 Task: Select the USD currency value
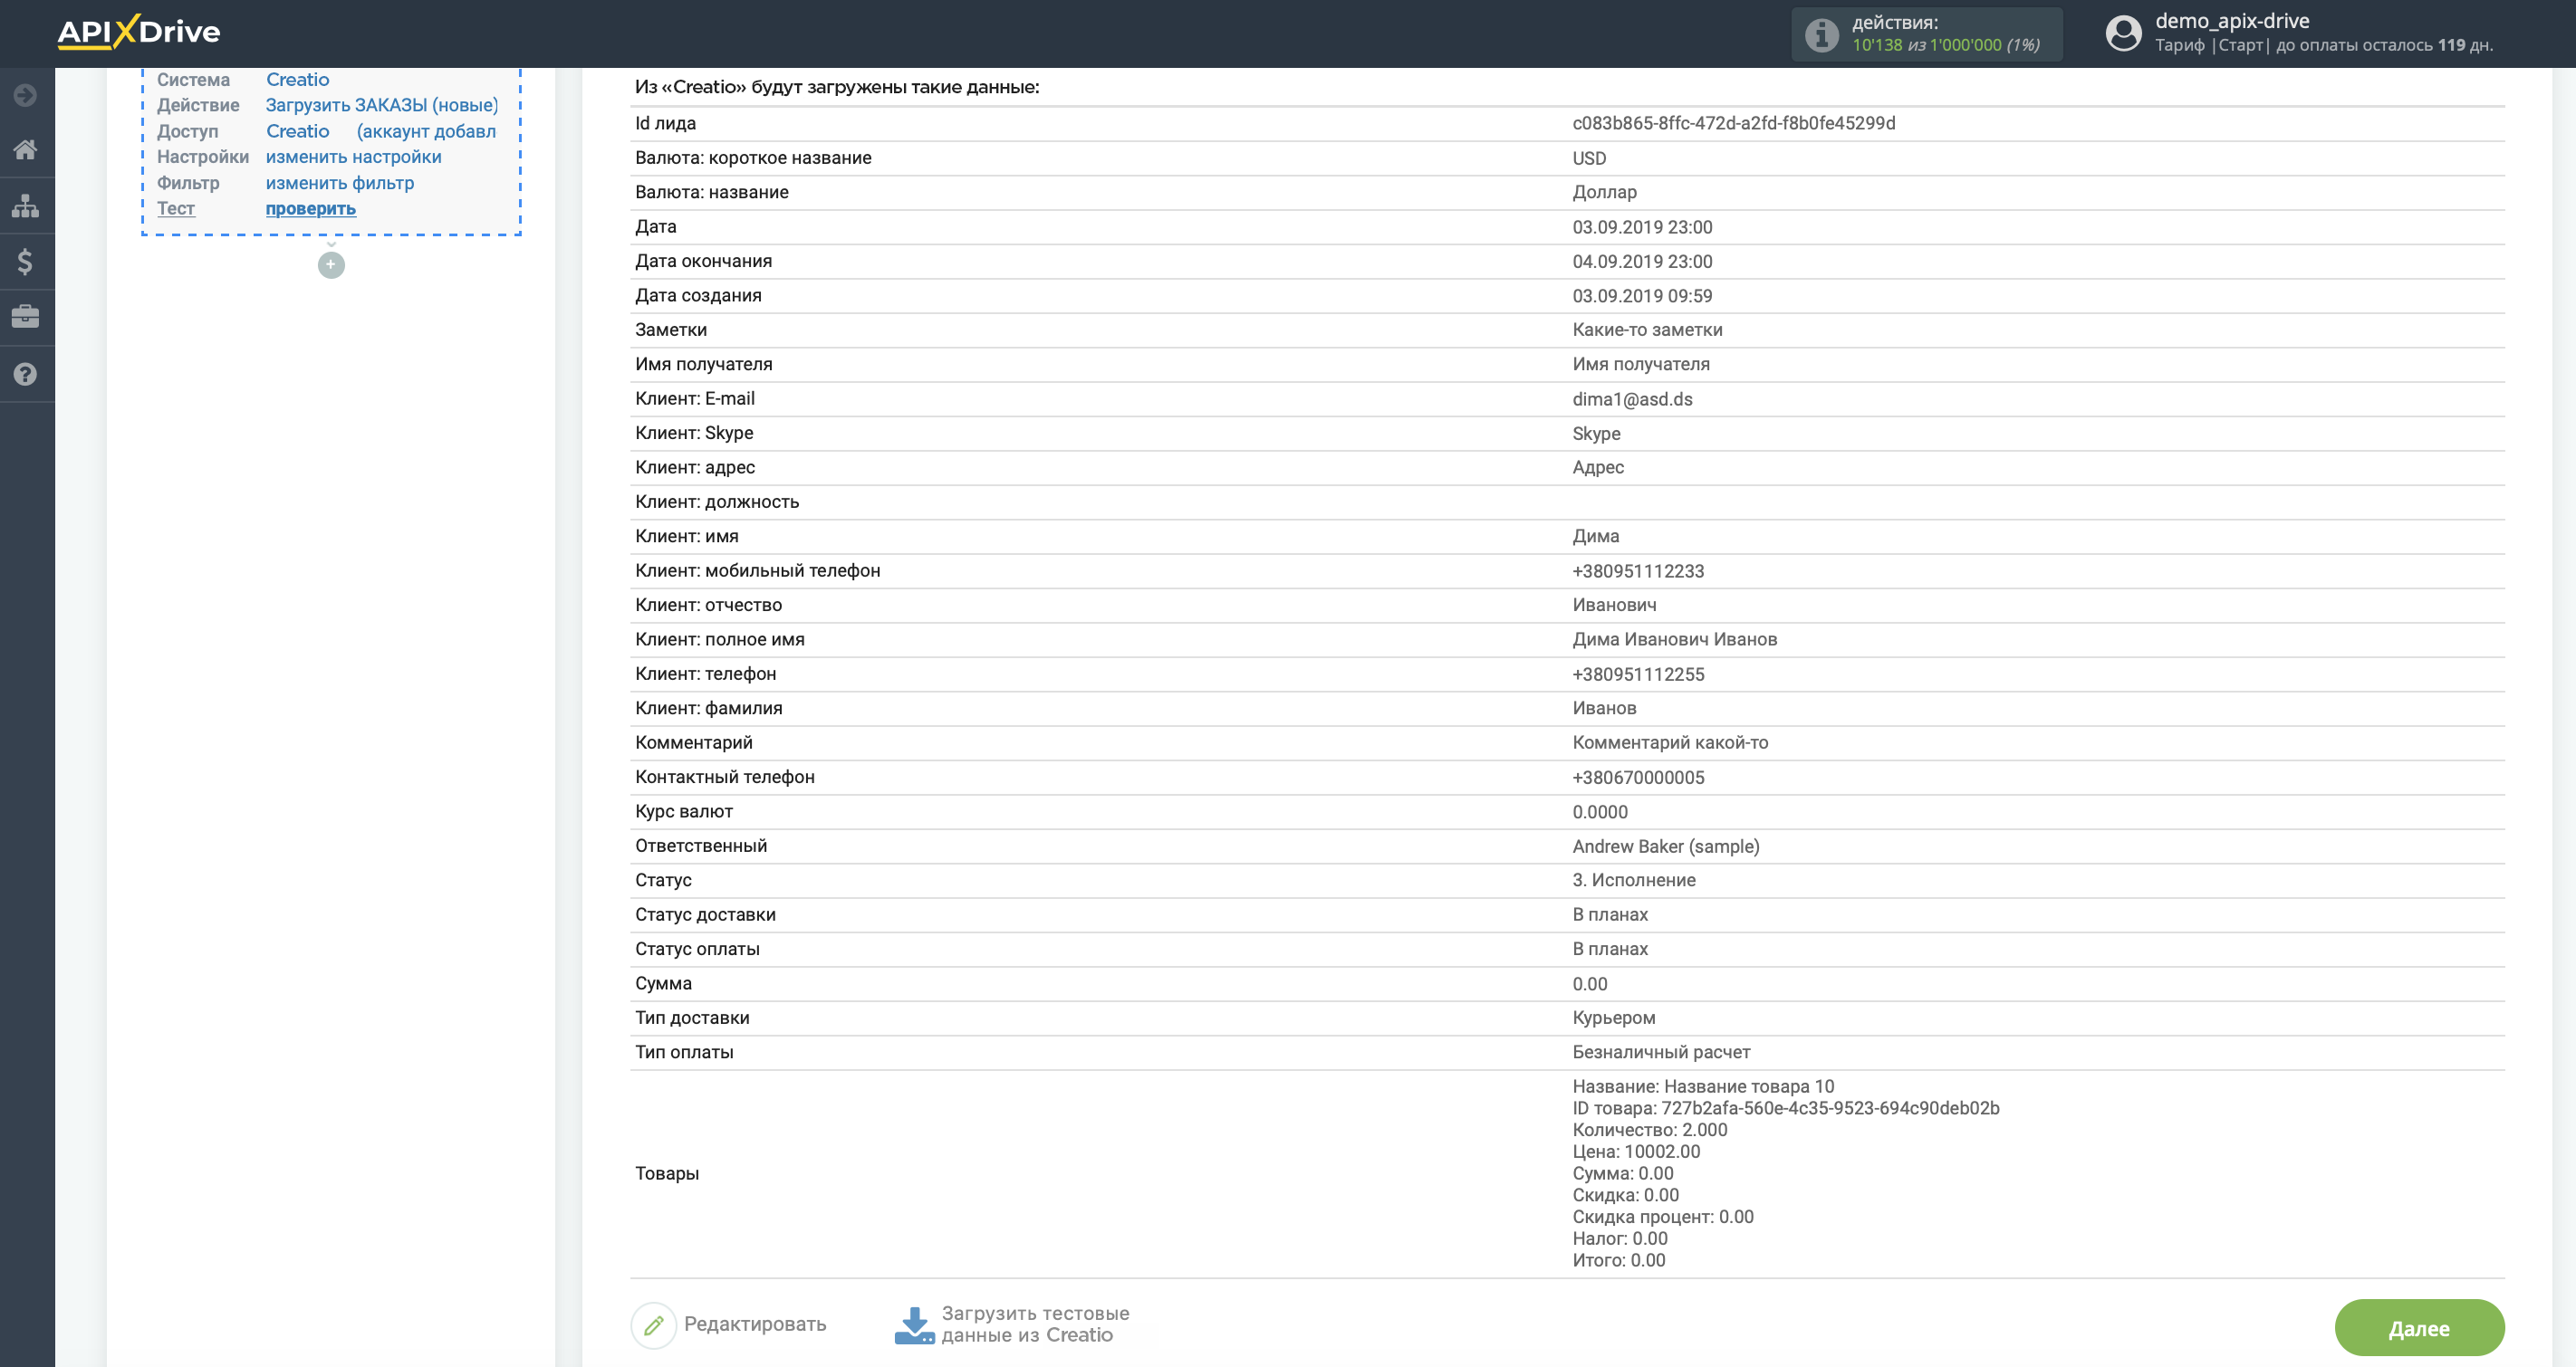click(x=1589, y=158)
